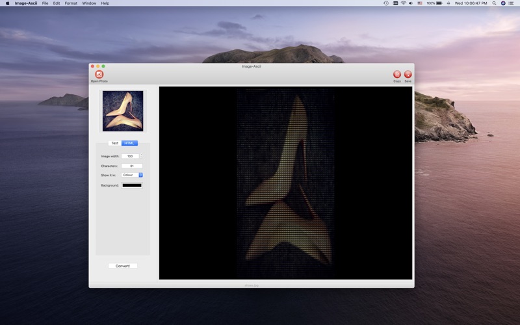The image size is (520, 325).
Task: Switch output mode to Text
Action: [x=114, y=143]
